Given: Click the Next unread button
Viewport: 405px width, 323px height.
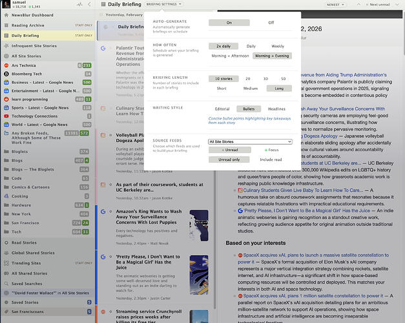Looking at the screenshot, I should pyautogui.click(x=378, y=5).
